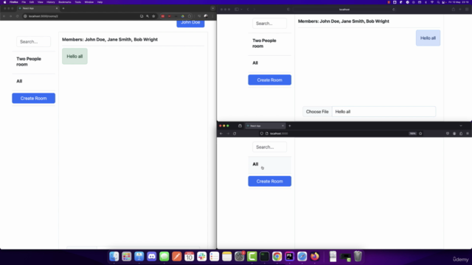The height and width of the screenshot is (265, 472).
Task: Show Safari tab overview
Action: [x=467, y=10]
